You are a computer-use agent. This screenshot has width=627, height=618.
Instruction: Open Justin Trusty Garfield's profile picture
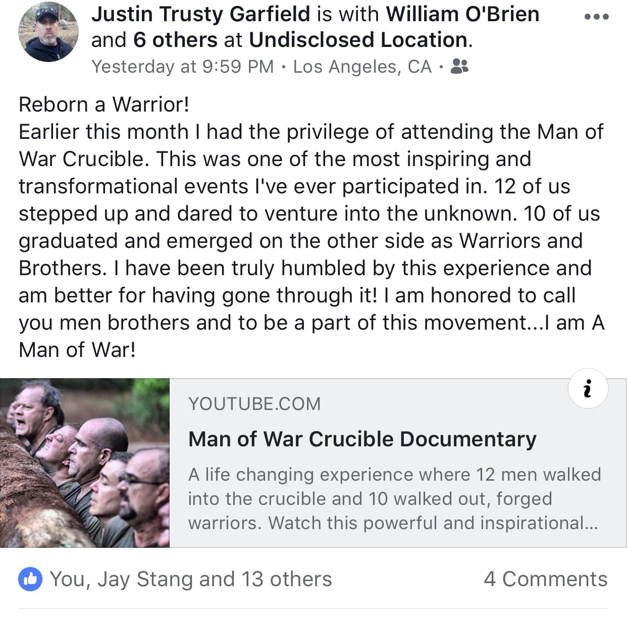[48, 32]
